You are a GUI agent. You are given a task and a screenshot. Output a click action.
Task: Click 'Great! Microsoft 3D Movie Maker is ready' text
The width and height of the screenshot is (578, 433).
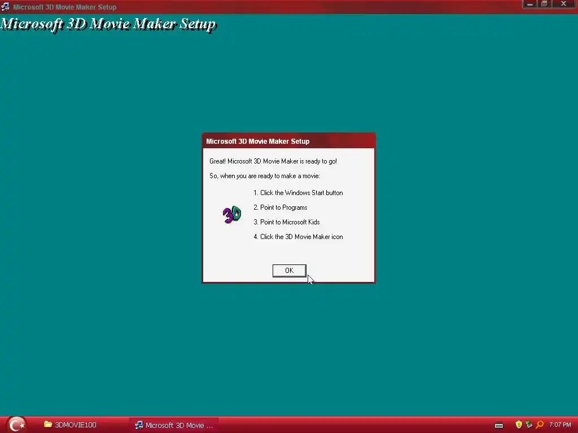[273, 161]
